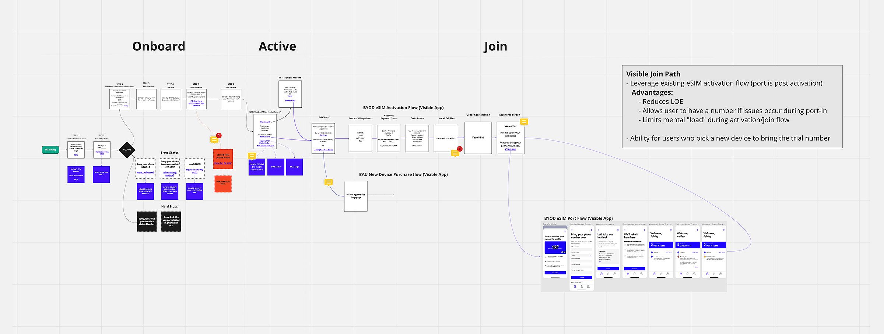Screen dimensions: 884x334
Task: Select the BAU New Device Purchase flow title
Action: coord(403,174)
